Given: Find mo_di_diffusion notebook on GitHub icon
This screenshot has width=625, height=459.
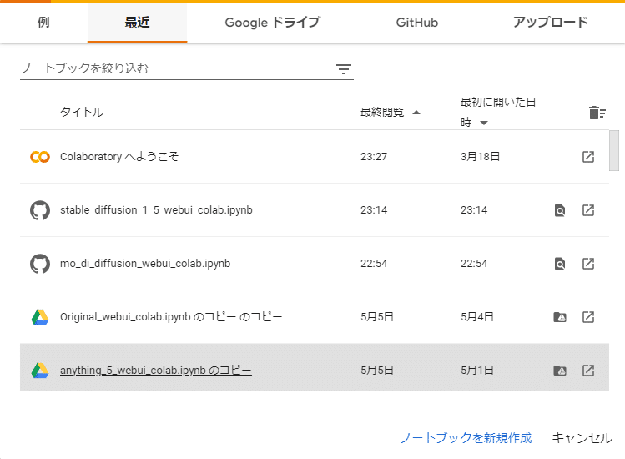Looking at the screenshot, I should tap(560, 264).
